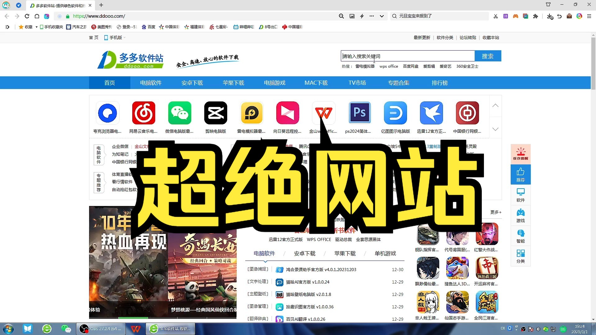Open the 剪映电脑版 icon
This screenshot has width=596, height=335.
pyautogui.click(x=215, y=113)
